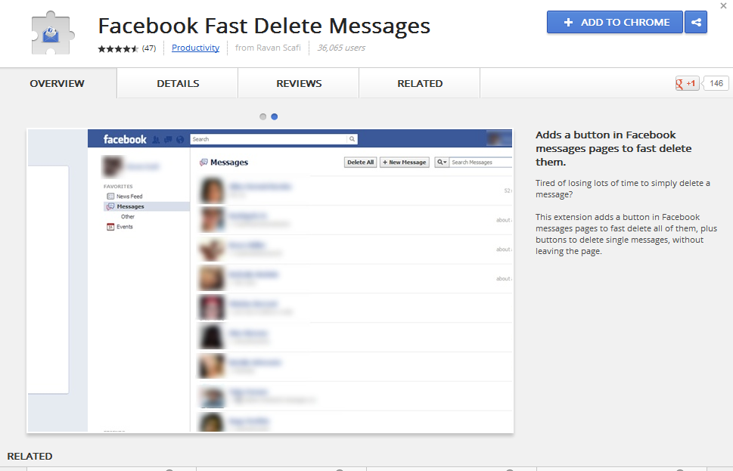The image size is (733, 471).
Task: Click the Messages heading icon in screenshot
Action: coord(203,162)
